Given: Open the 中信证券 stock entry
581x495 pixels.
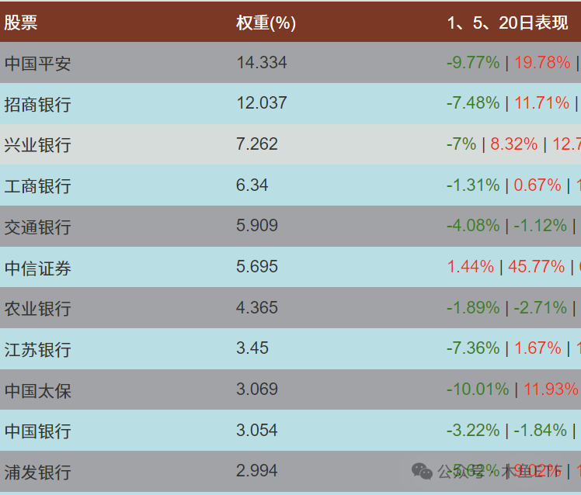Looking at the screenshot, I should (x=37, y=268).
